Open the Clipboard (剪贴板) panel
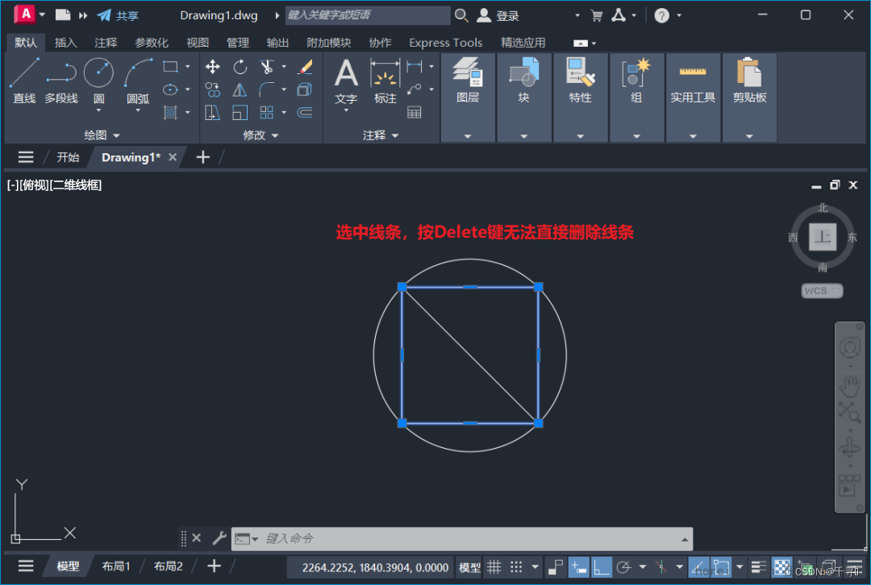The height and width of the screenshot is (585, 871). pos(749,97)
